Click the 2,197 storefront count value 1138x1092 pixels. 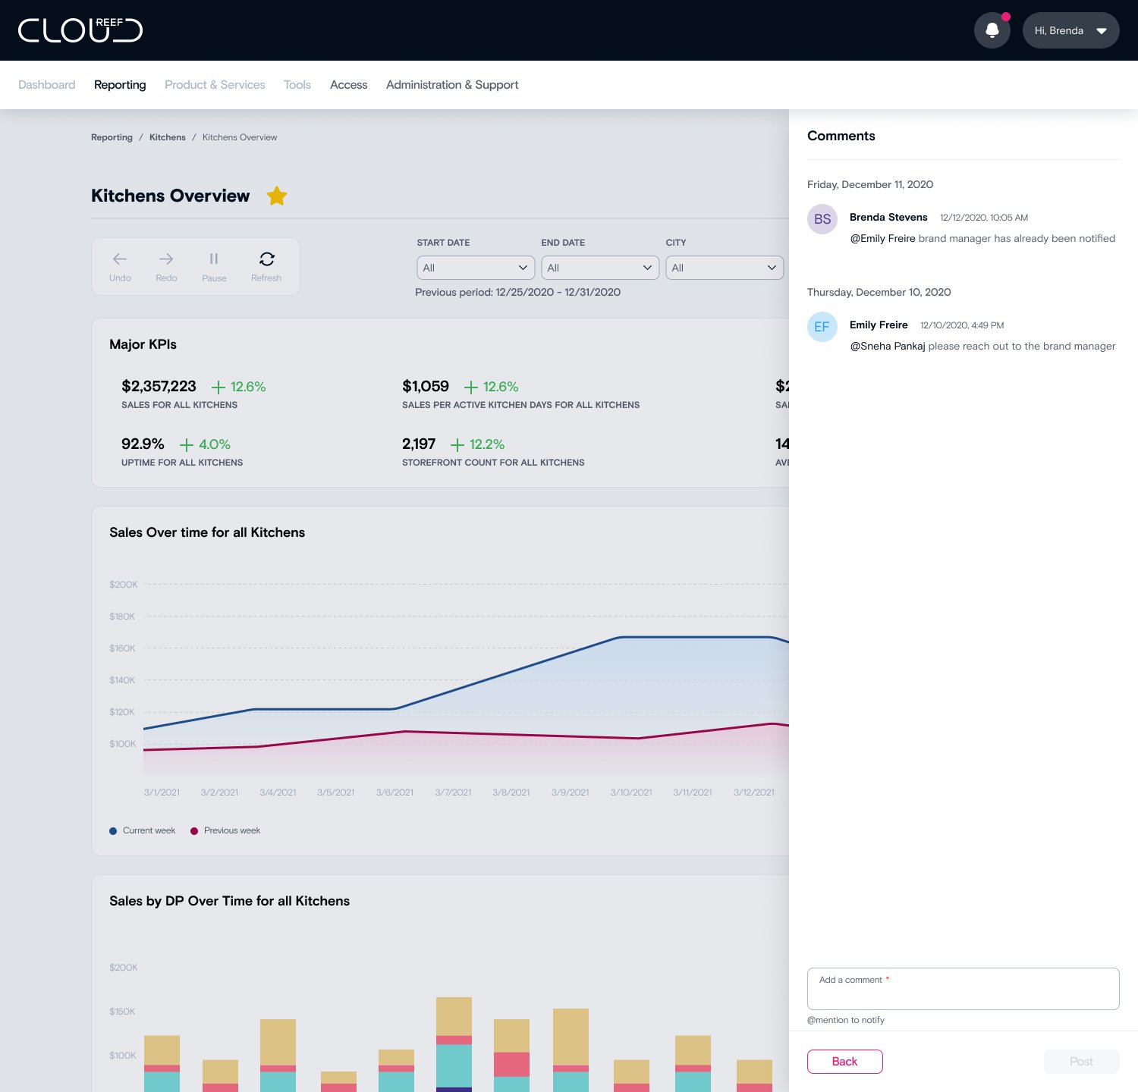(x=419, y=444)
